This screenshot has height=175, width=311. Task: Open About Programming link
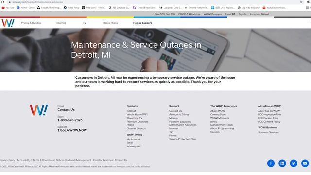click(x=222, y=128)
